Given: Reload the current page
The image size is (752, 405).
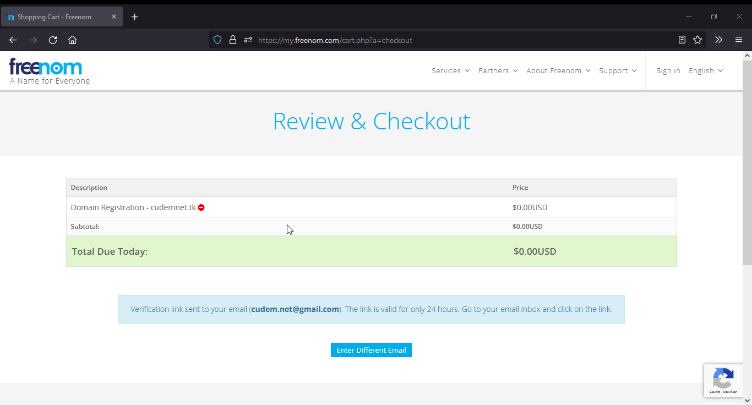Looking at the screenshot, I should pos(53,40).
